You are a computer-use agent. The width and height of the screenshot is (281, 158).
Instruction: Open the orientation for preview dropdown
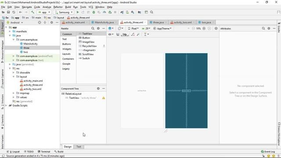[x=120, y=28]
